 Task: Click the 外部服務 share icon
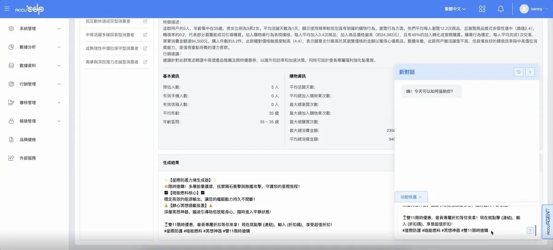click(x=11, y=158)
